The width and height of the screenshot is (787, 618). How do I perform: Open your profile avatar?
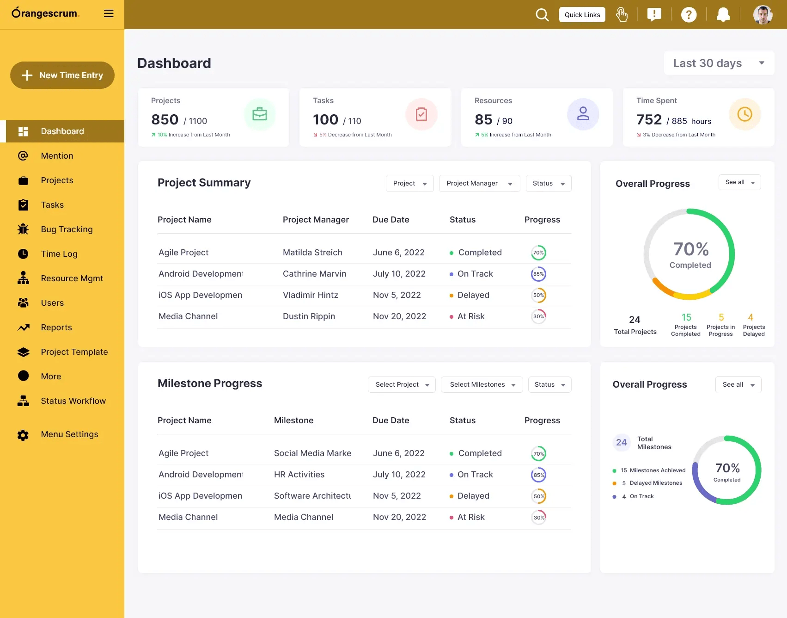[x=763, y=14]
